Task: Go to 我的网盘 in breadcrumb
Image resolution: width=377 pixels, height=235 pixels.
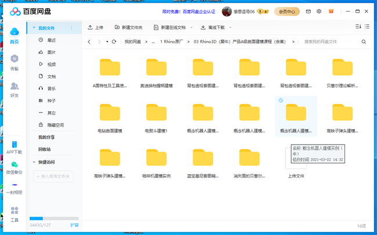Action: [x=133, y=42]
